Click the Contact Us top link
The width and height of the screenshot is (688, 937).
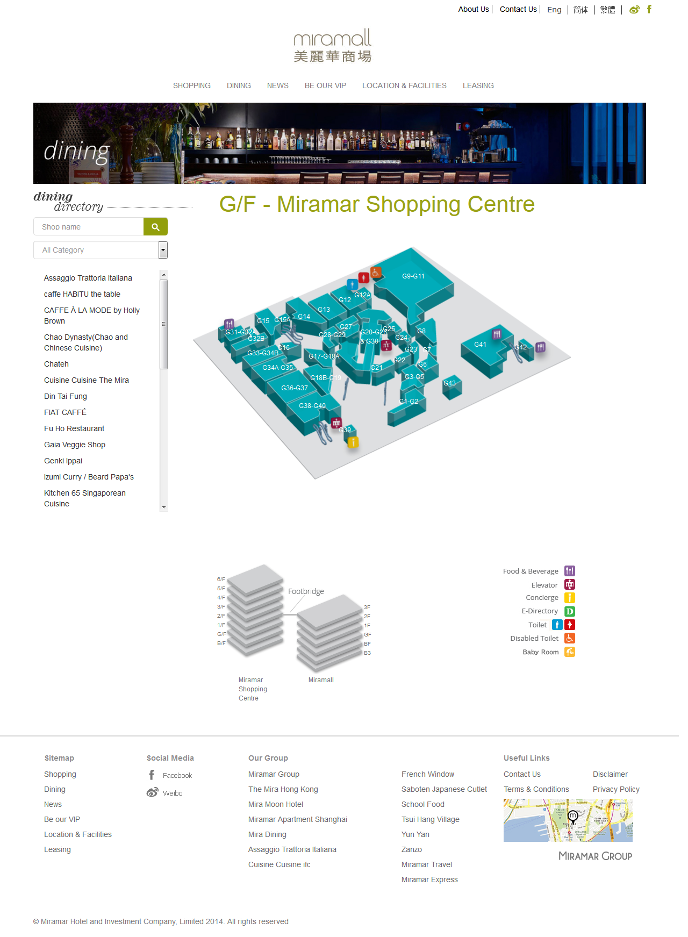(x=518, y=9)
